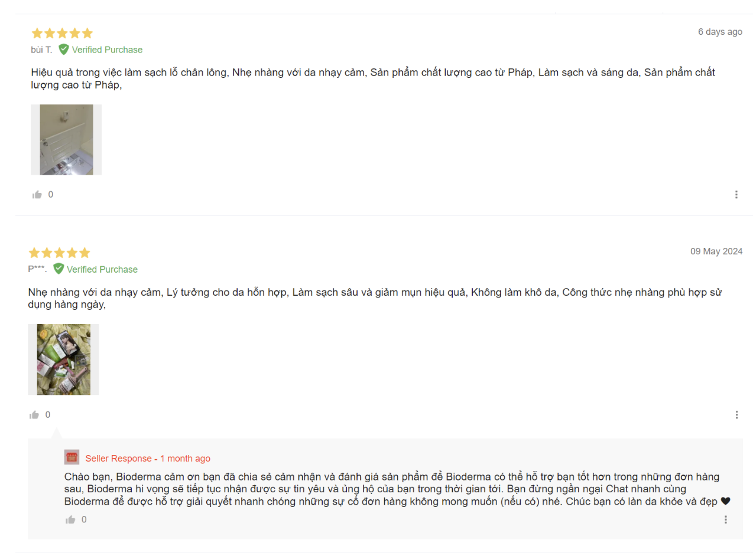The width and height of the screenshot is (753, 556).
Task: Click verified shield badge beside P***.
Action: 58,269
